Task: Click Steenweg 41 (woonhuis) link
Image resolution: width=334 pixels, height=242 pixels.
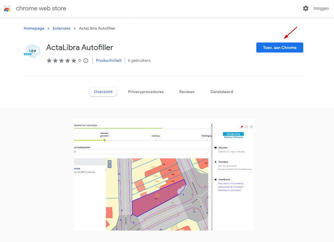Action: pos(229,190)
